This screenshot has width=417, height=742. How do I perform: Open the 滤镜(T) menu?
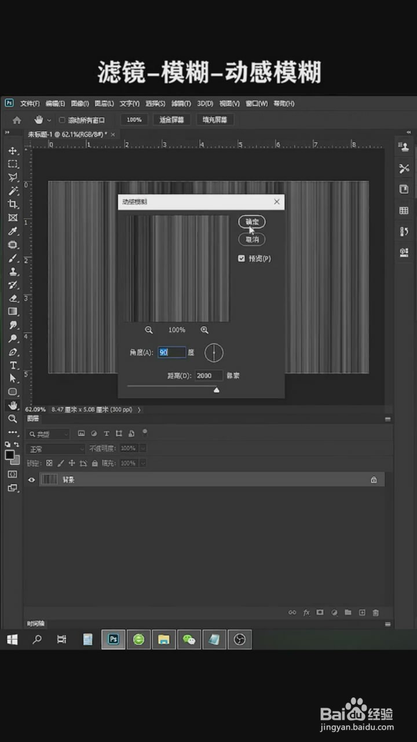tap(181, 103)
